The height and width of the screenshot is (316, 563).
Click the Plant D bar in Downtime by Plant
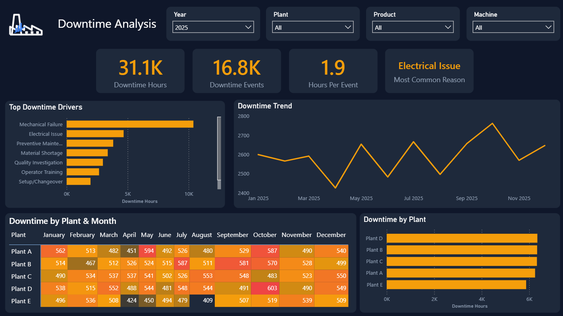click(x=462, y=238)
